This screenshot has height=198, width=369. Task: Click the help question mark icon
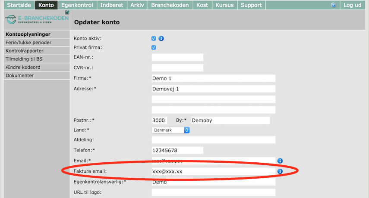tap(333, 5)
